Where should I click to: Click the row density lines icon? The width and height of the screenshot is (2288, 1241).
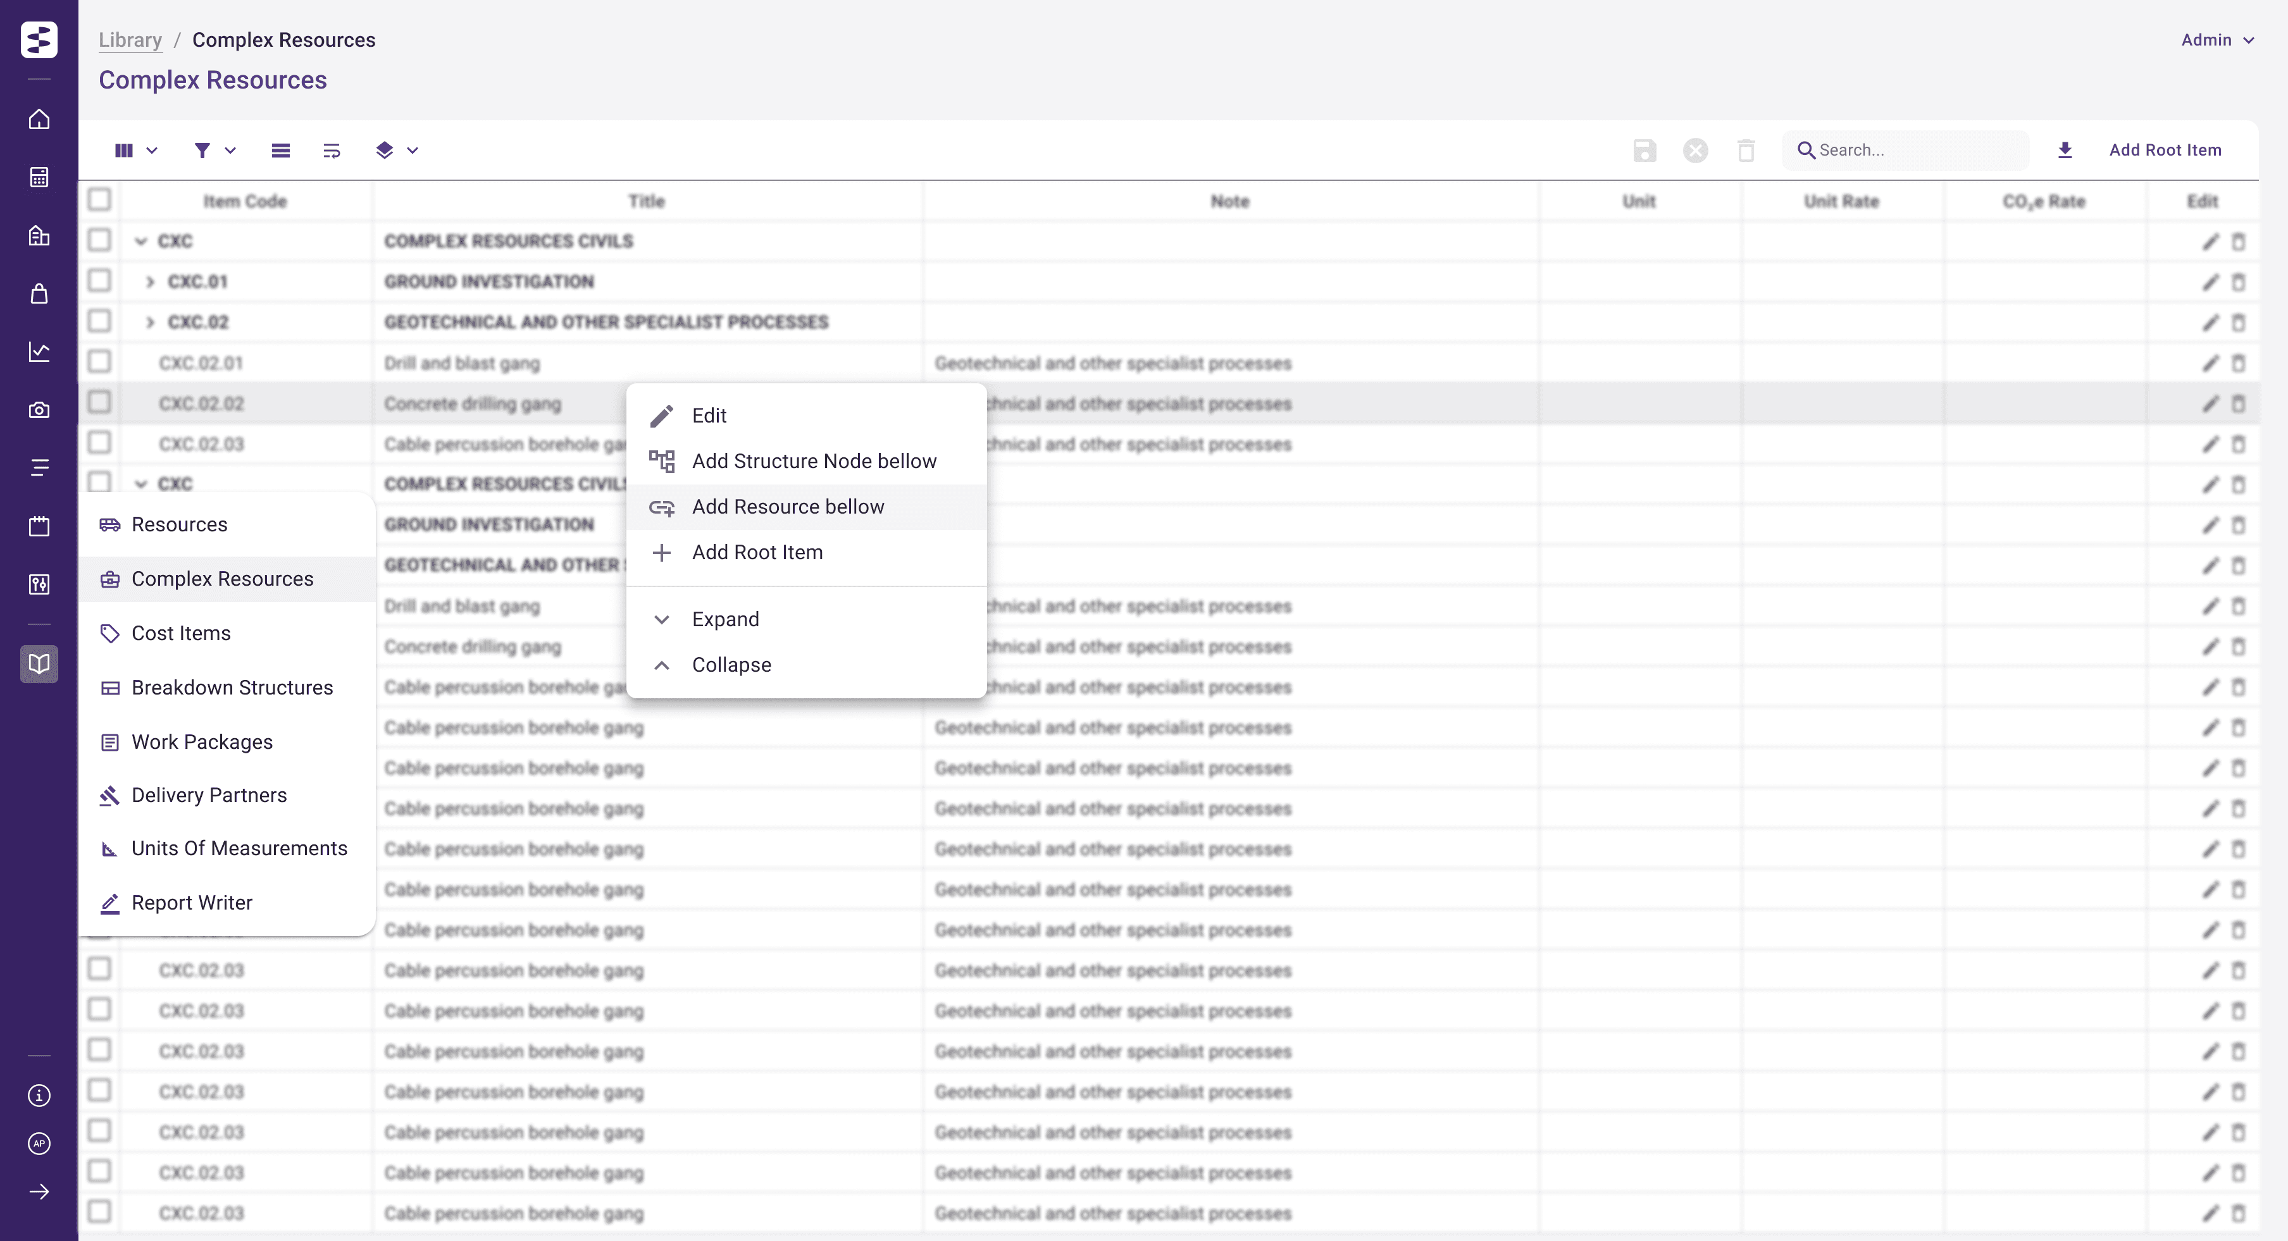(x=281, y=150)
